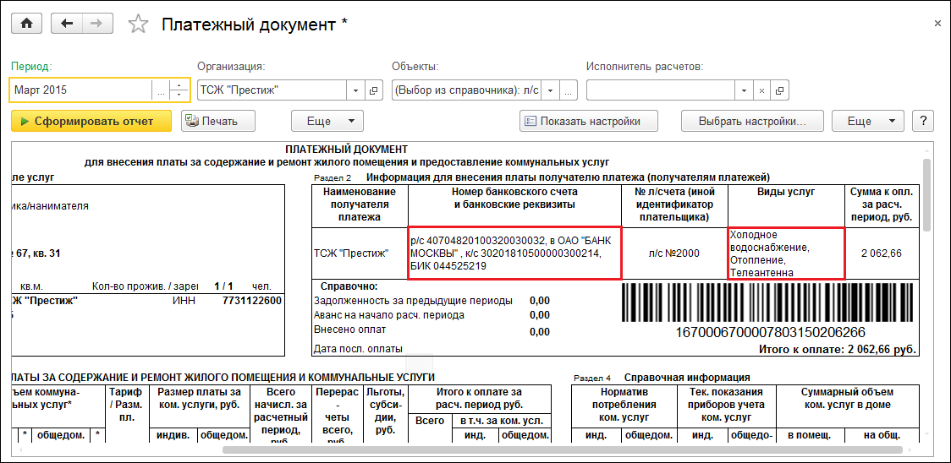Viewport: 951px width, 463px height.
Task: Add document to favorites with star
Action: tap(137, 25)
